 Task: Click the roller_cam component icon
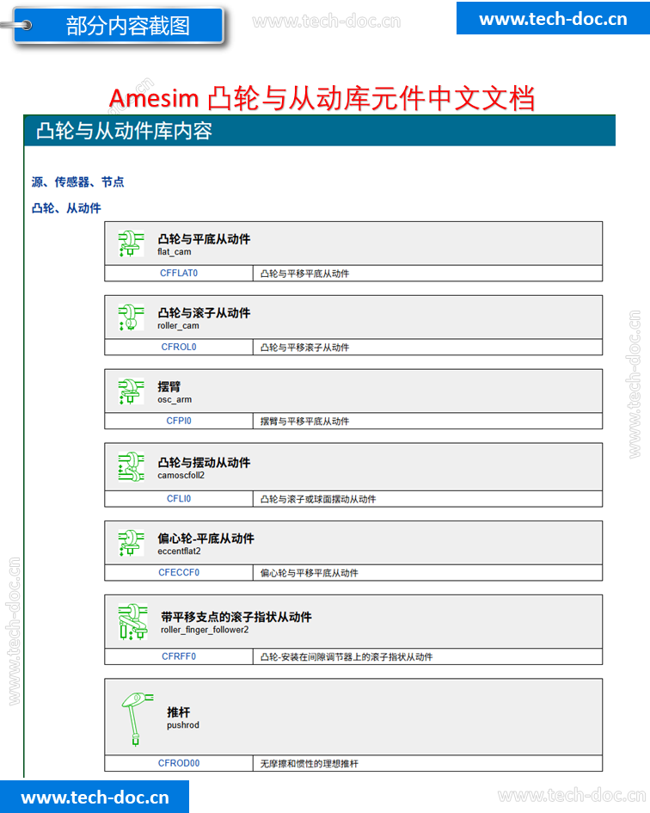(132, 317)
